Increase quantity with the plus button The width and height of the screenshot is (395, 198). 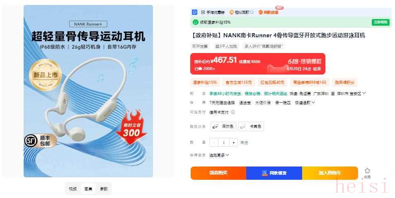pyautogui.click(x=233, y=142)
